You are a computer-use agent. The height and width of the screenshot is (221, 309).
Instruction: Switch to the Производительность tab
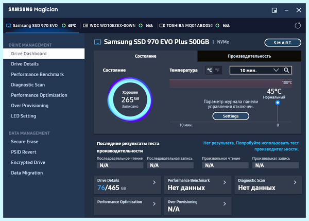249,56
